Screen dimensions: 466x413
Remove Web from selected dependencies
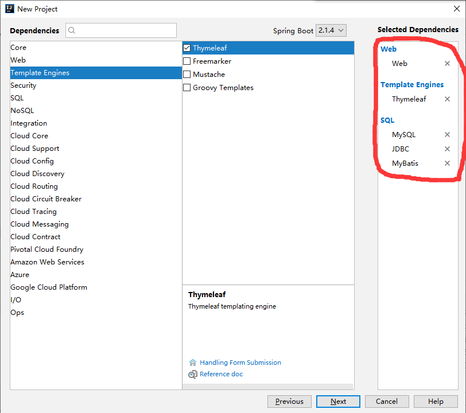tap(447, 64)
